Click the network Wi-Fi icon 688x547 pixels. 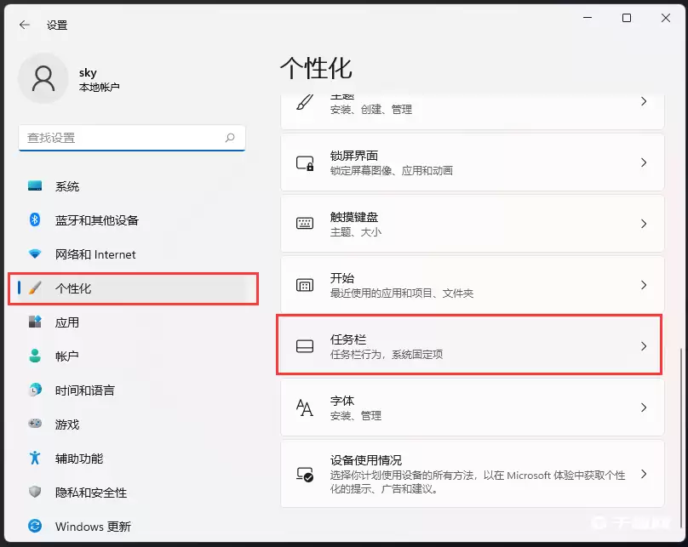[x=35, y=254]
